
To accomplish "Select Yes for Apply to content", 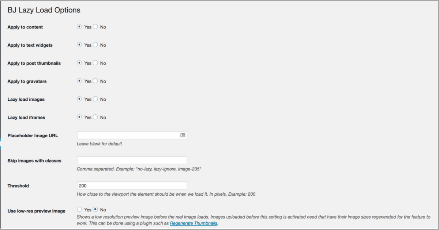I will pos(79,27).
